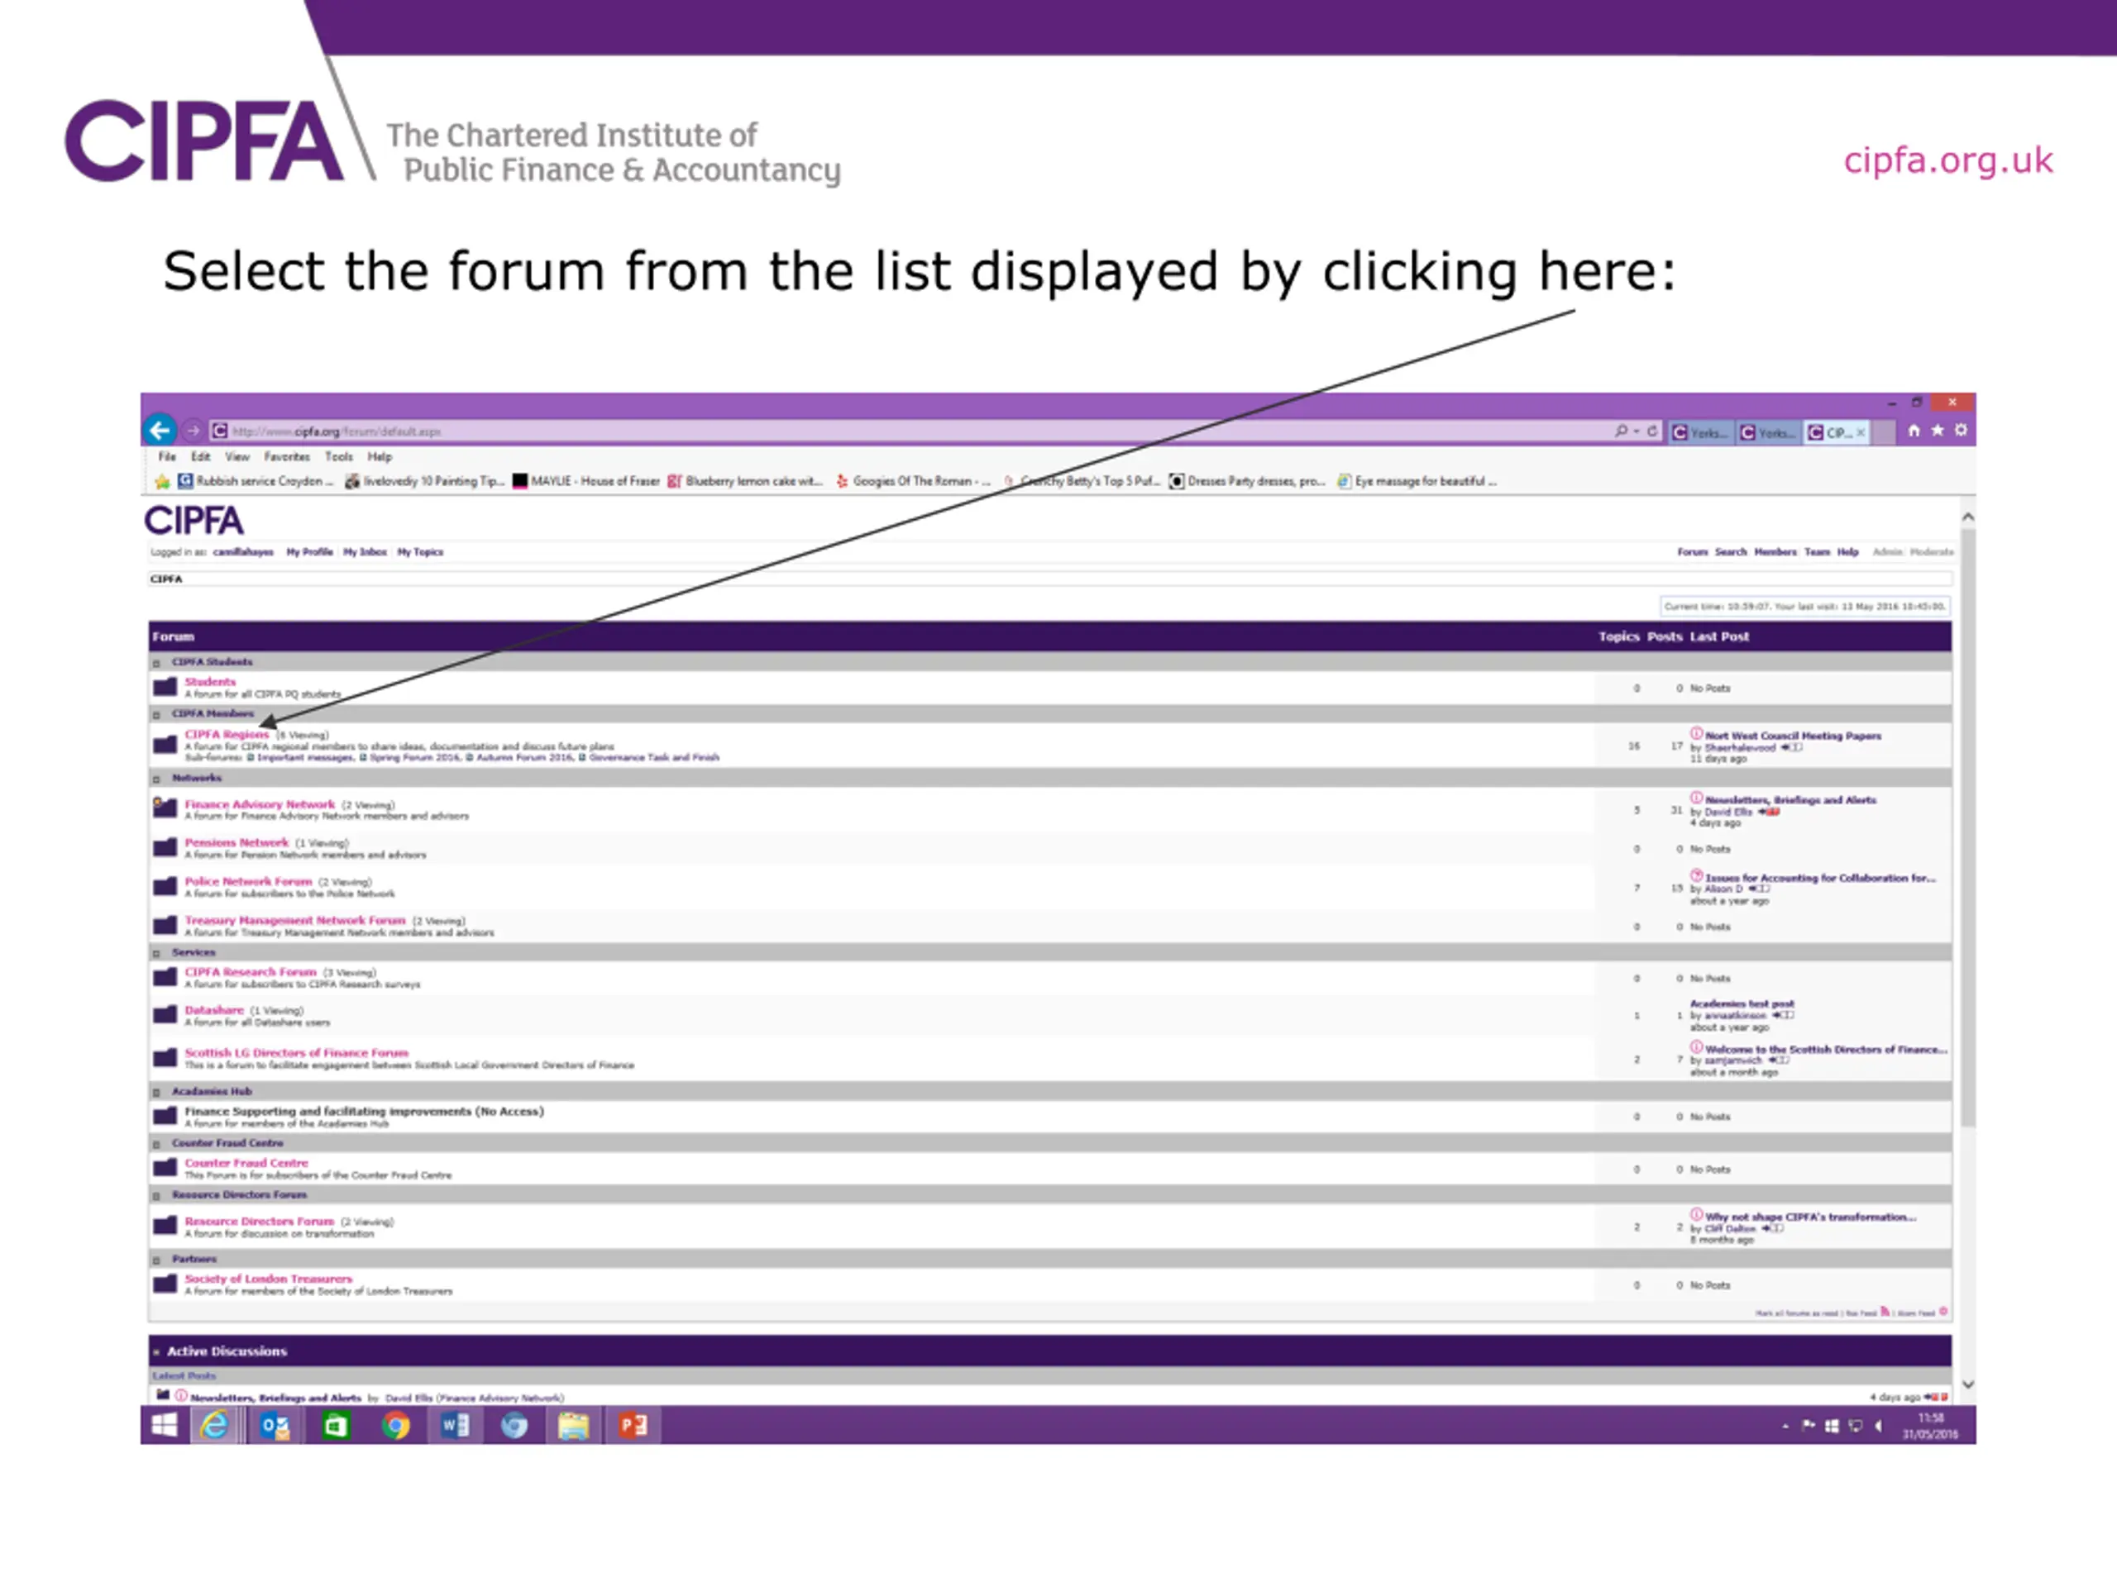Click the folder icon beside Counter Fraud Centre
Viewport: 2117px width, 1587px height.
(165, 1167)
